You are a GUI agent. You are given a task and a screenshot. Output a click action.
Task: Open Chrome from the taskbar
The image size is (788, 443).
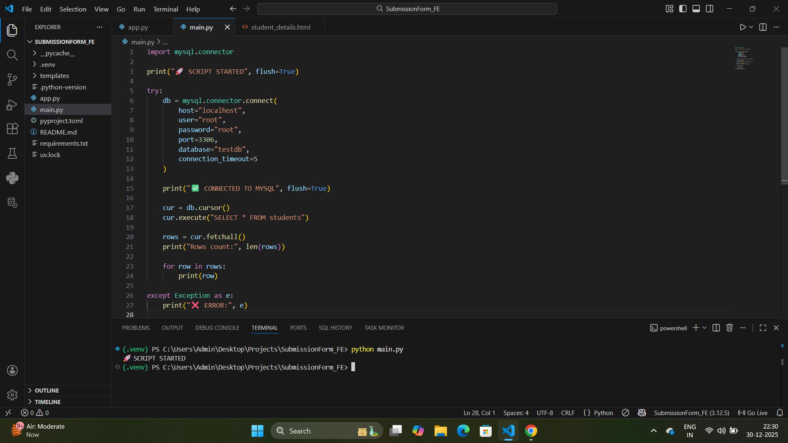click(x=531, y=431)
